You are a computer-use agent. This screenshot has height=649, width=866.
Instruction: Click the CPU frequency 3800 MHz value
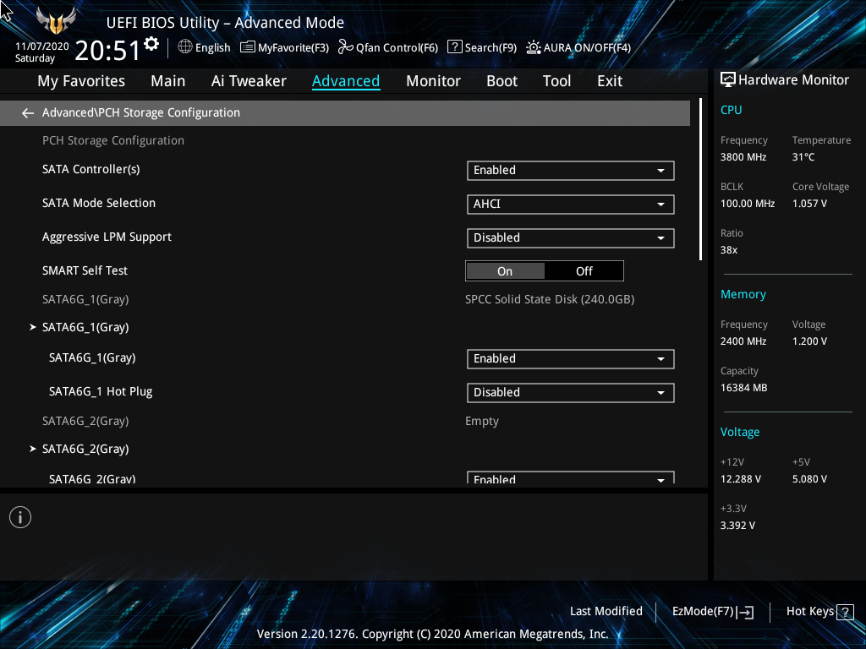[743, 157]
